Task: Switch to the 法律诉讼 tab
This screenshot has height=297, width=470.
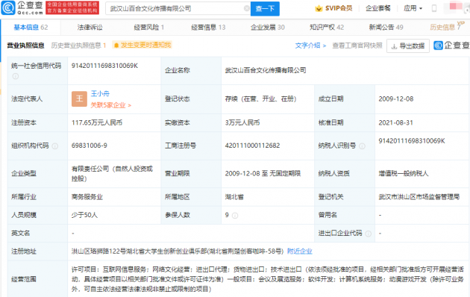Action: (90, 28)
